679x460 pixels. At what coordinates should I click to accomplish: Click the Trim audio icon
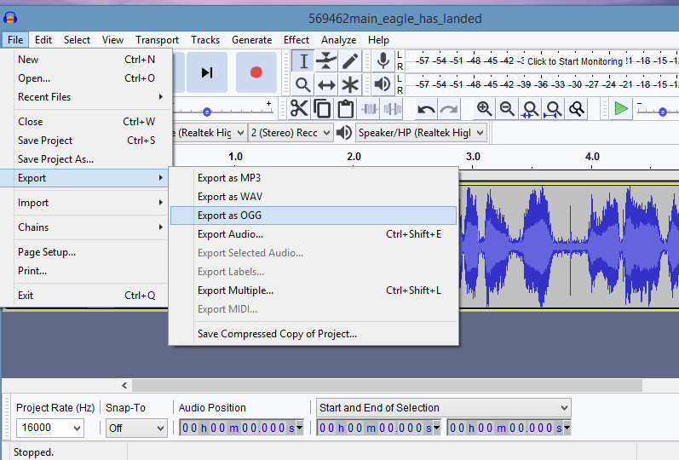[x=370, y=109]
